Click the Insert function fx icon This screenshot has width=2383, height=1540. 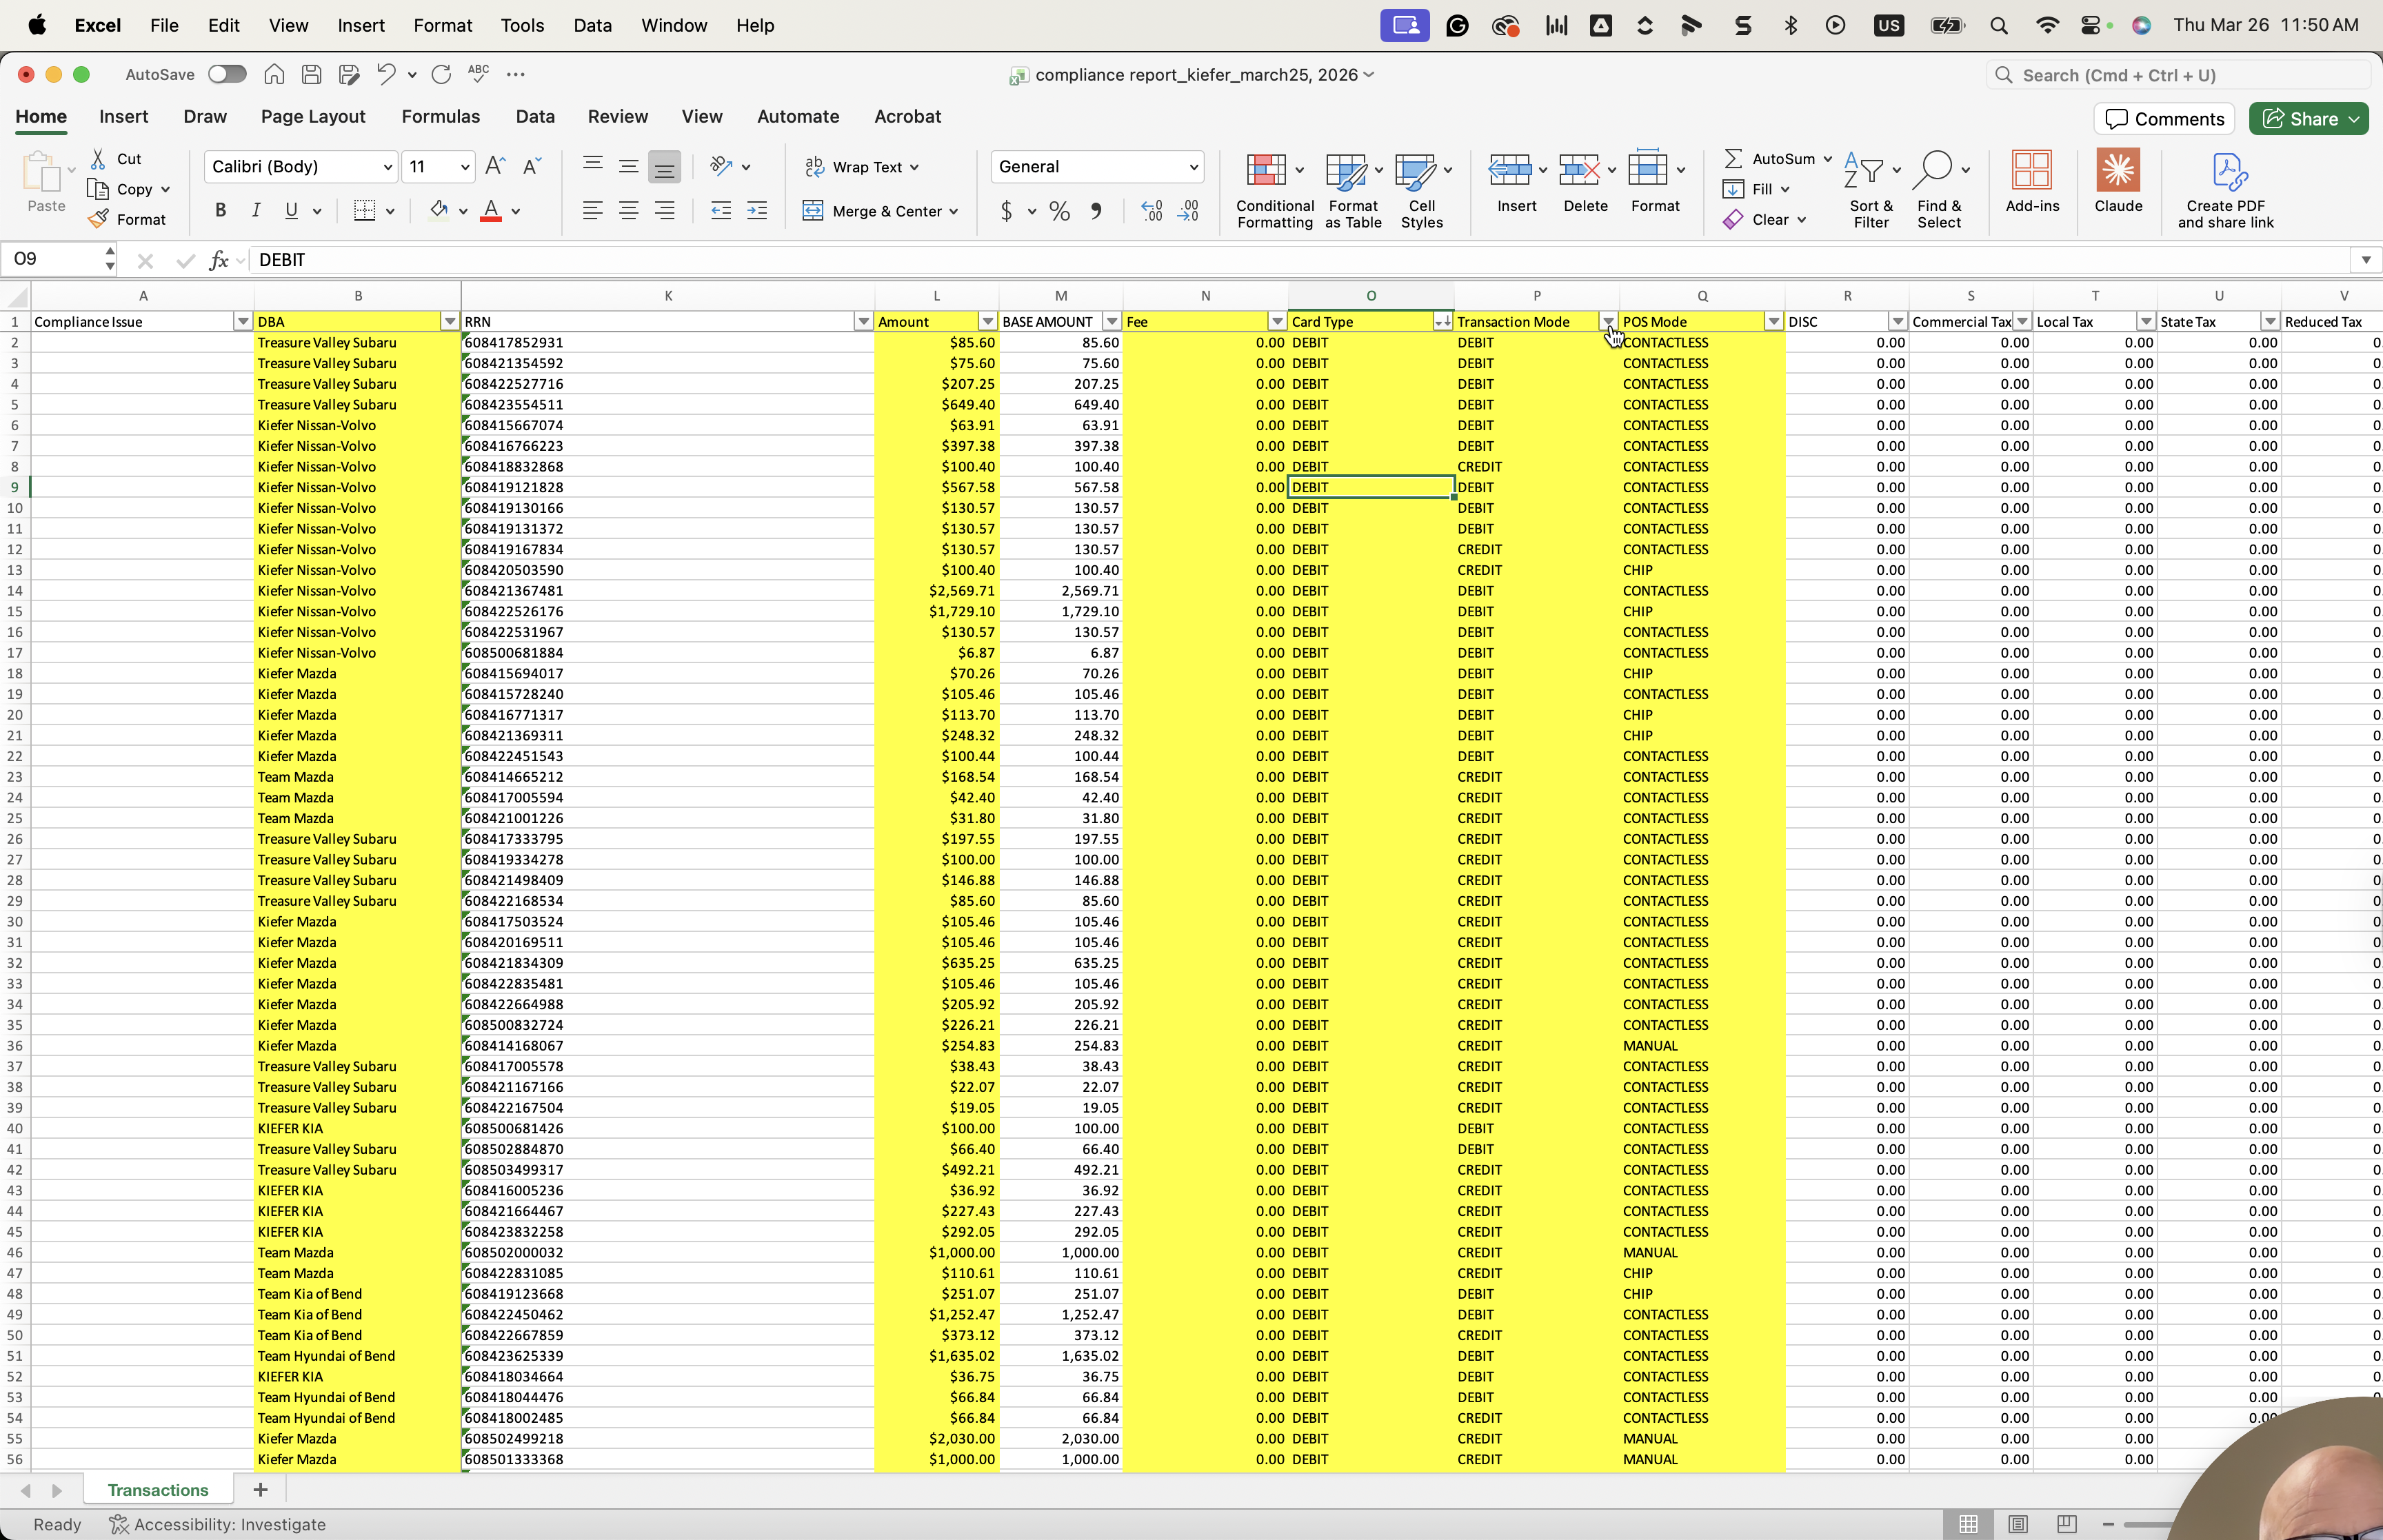pyautogui.click(x=218, y=260)
